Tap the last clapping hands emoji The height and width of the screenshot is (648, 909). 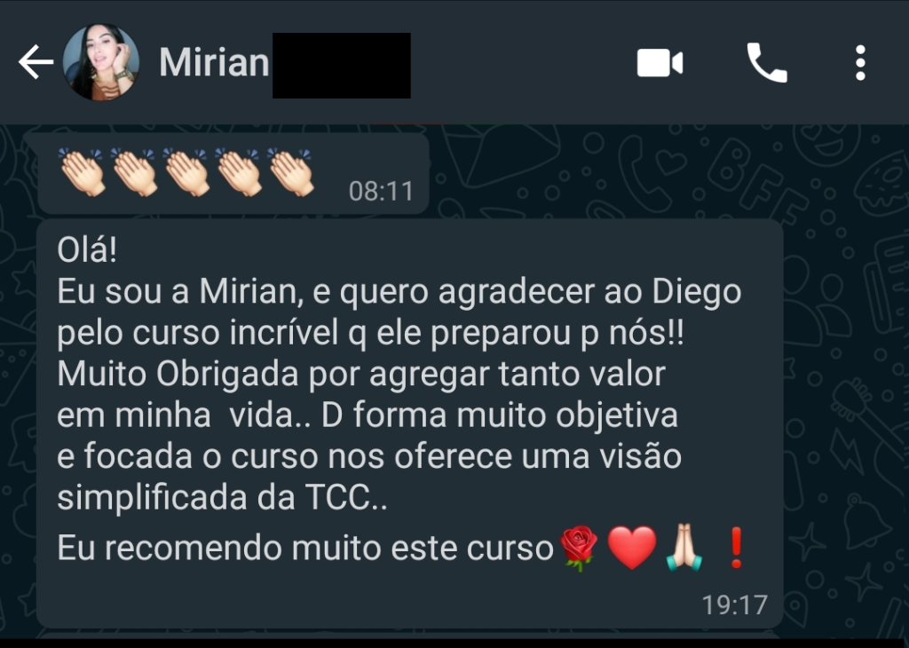coord(290,172)
